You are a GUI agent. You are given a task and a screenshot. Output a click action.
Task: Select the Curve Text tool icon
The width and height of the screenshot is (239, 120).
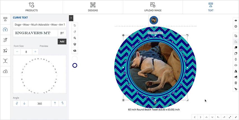(5, 30)
